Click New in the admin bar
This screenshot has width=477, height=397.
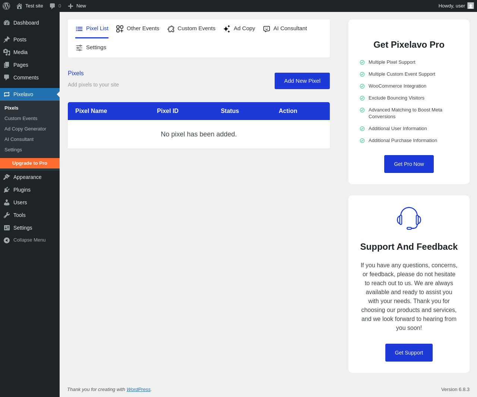tap(77, 6)
